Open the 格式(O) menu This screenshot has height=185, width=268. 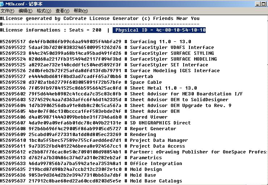pos(44,11)
